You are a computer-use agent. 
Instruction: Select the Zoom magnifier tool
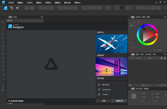3,90
